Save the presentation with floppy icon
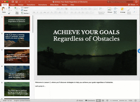Viewport: 140px width, 102px height. [17, 2]
